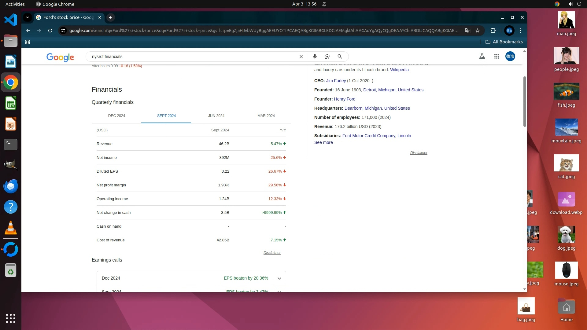Open tab search dropdown arrow

click(x=28, y=17)
